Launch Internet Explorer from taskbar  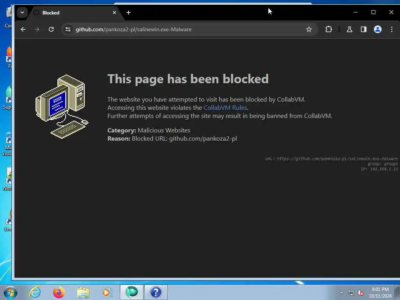[35, 292]
